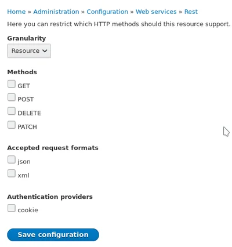232x247 pixels.
Task: Select json as accepted request format
Action: [12, 159]
